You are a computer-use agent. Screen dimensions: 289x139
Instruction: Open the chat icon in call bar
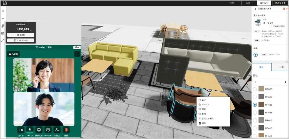(48, 130)
